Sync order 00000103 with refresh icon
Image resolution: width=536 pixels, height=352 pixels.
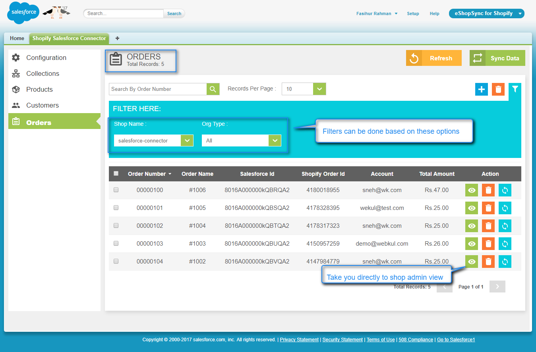point(505,244)
